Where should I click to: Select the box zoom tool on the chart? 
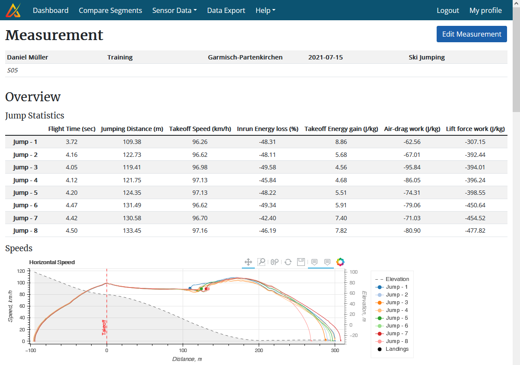pyautogui.click(x=261, y=262)
